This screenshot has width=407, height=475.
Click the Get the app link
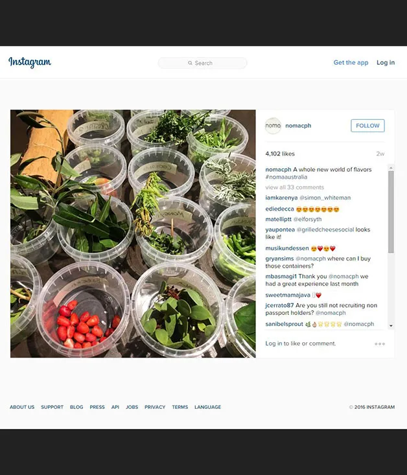pos(351,63)
